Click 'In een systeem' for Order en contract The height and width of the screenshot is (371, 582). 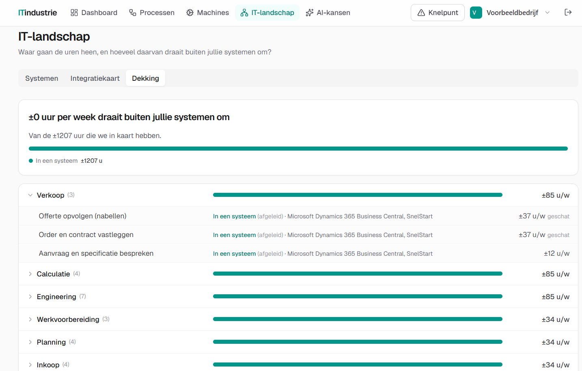click(234, 235)
